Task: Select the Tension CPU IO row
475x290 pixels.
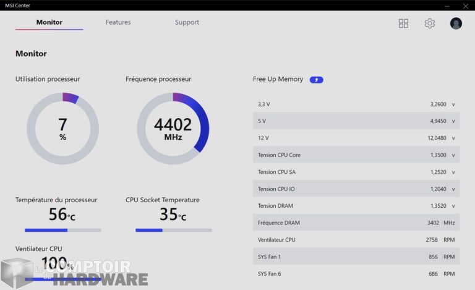Action: [356, 189]
